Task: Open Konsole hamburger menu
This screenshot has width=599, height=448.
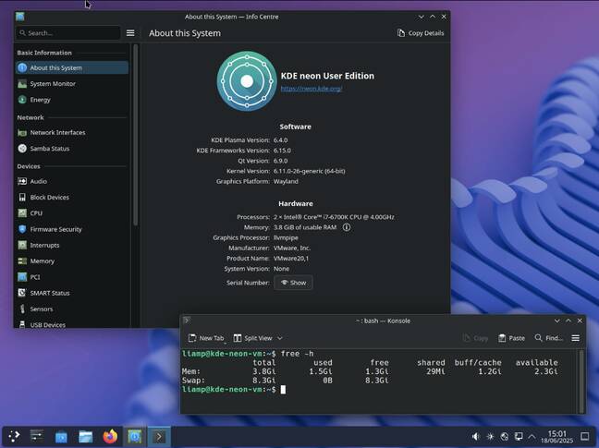Action: click(575, 338)
